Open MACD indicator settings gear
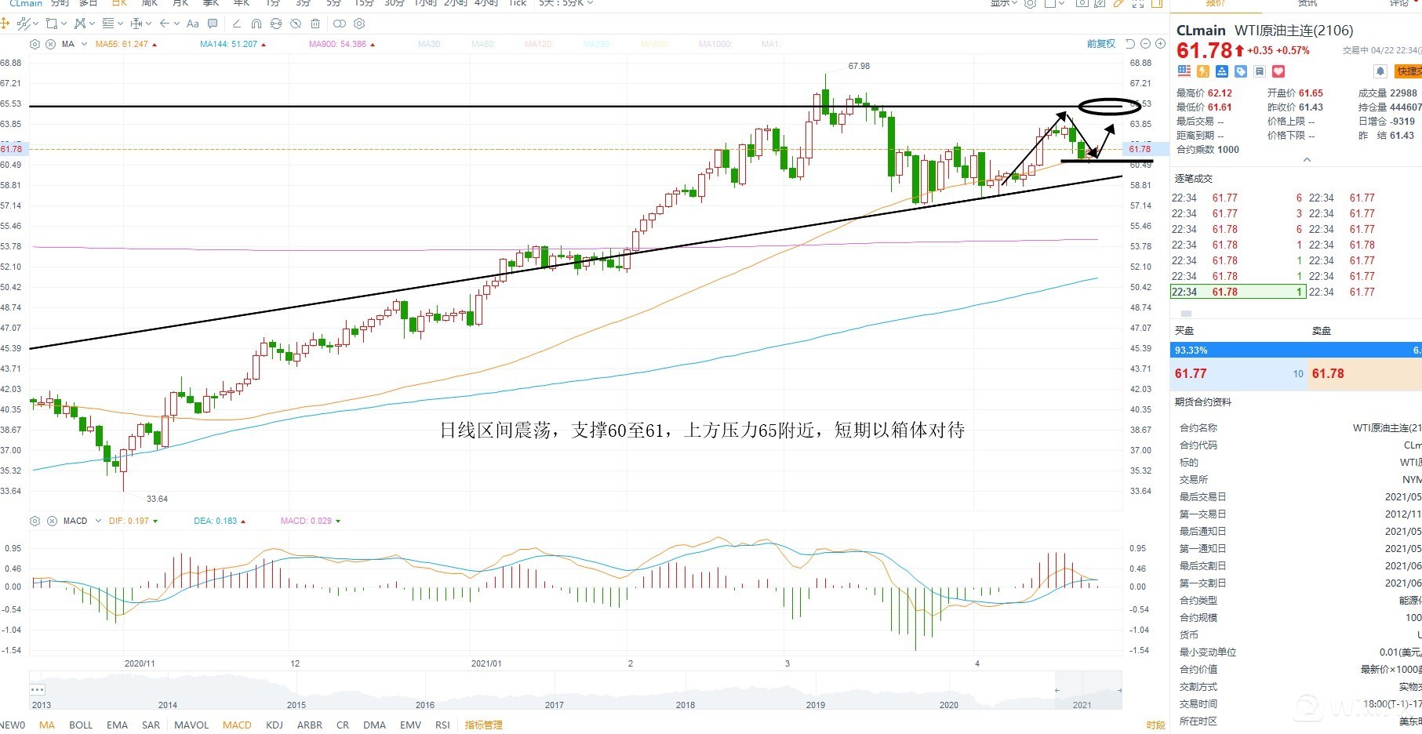This screenshot has height=734, width=1422. (x=35, y=521)
